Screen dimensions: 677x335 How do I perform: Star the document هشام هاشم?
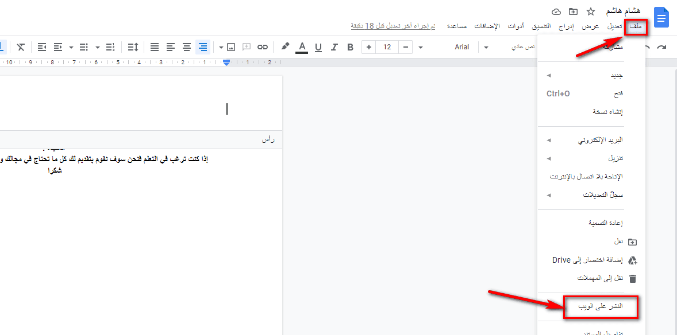coord(590,11)
